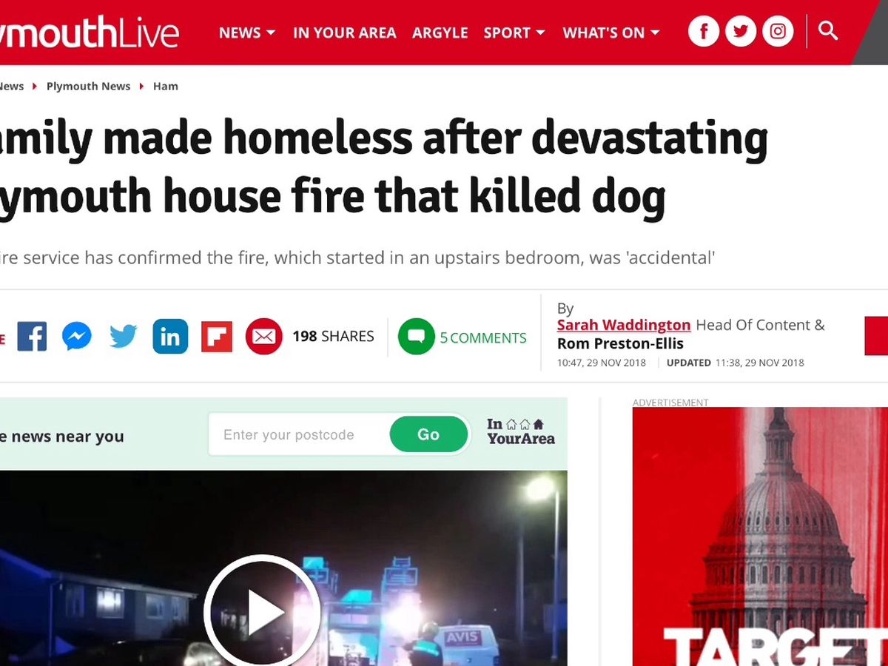Click the green Go postcode button
The height and width of the screenshot is (666, 888).
(429, 434)
